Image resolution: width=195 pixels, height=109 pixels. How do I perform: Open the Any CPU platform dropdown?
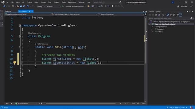point(54,6)
